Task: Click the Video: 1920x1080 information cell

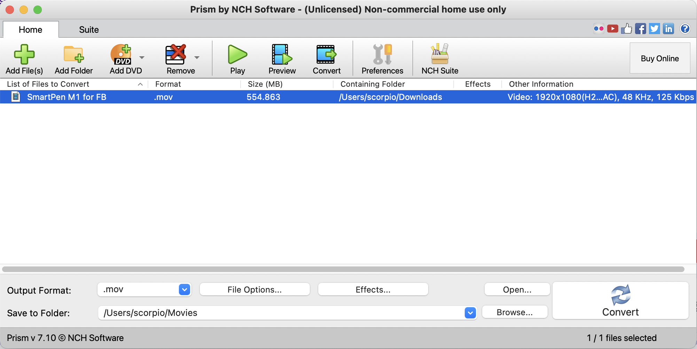Action: pyautogui.click(x=601, y=97)
